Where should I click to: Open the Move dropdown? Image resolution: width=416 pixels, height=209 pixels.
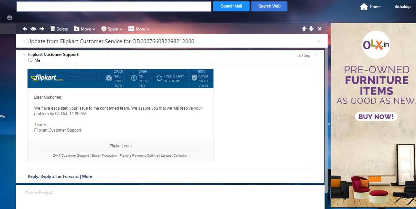coord(85,29)
